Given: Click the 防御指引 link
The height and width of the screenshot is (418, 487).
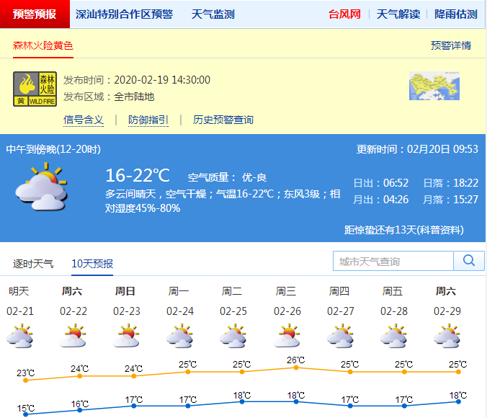Looking at the screenshot, I should pos(148,120).
